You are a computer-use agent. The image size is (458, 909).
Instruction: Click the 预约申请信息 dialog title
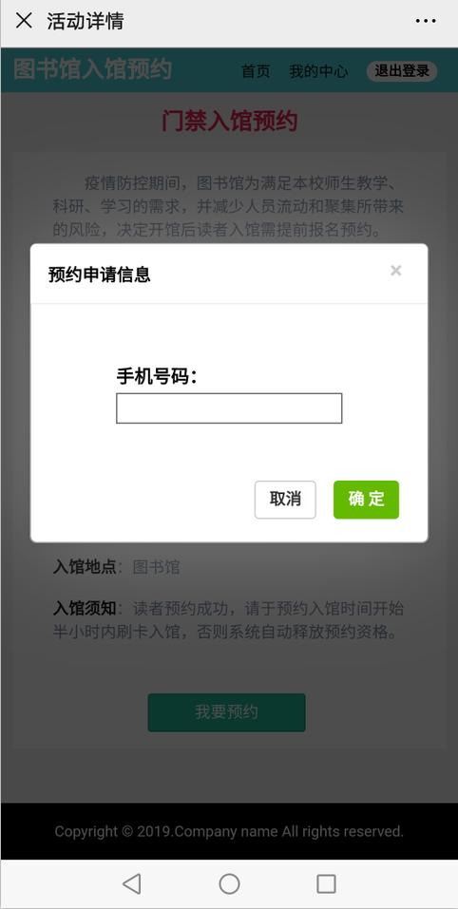pos(99,275)
